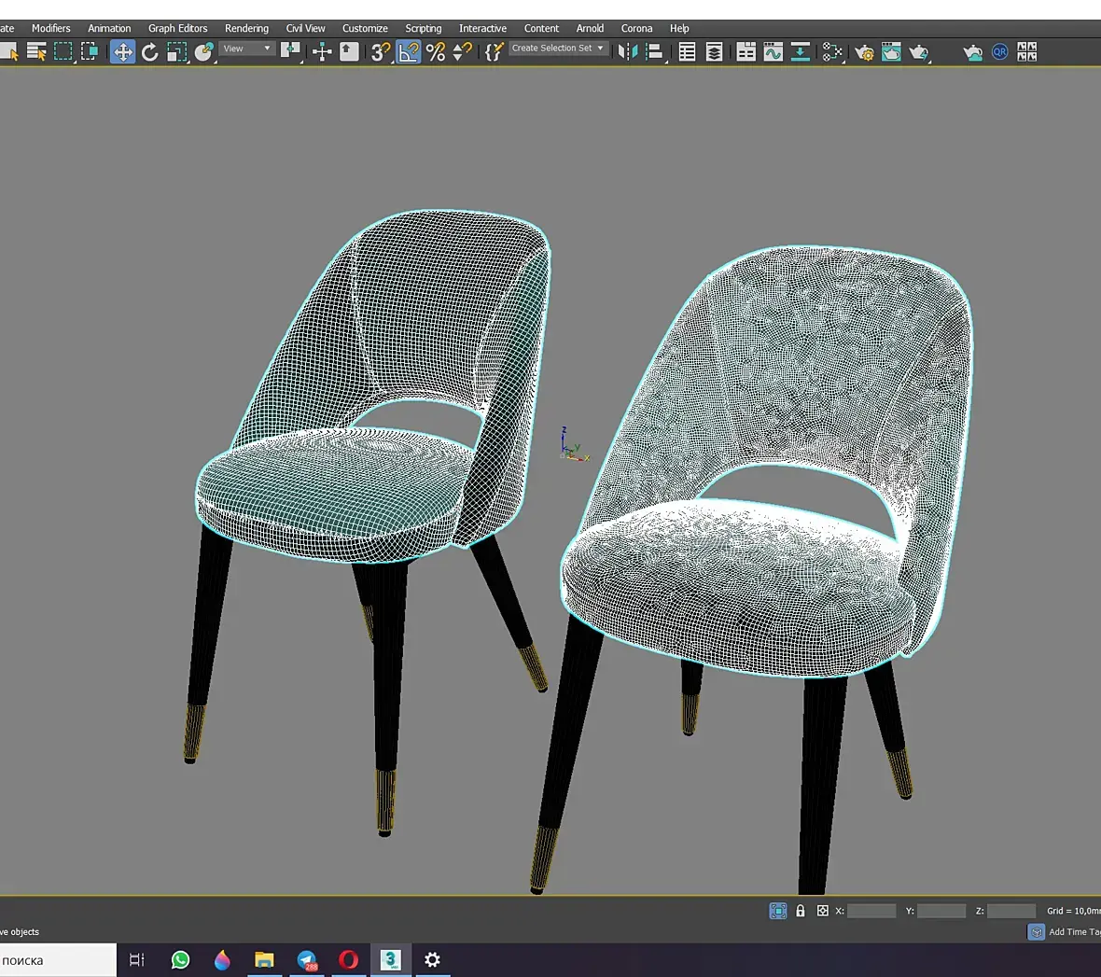Open the Rendered Frame Window

(x=891, y=52)
